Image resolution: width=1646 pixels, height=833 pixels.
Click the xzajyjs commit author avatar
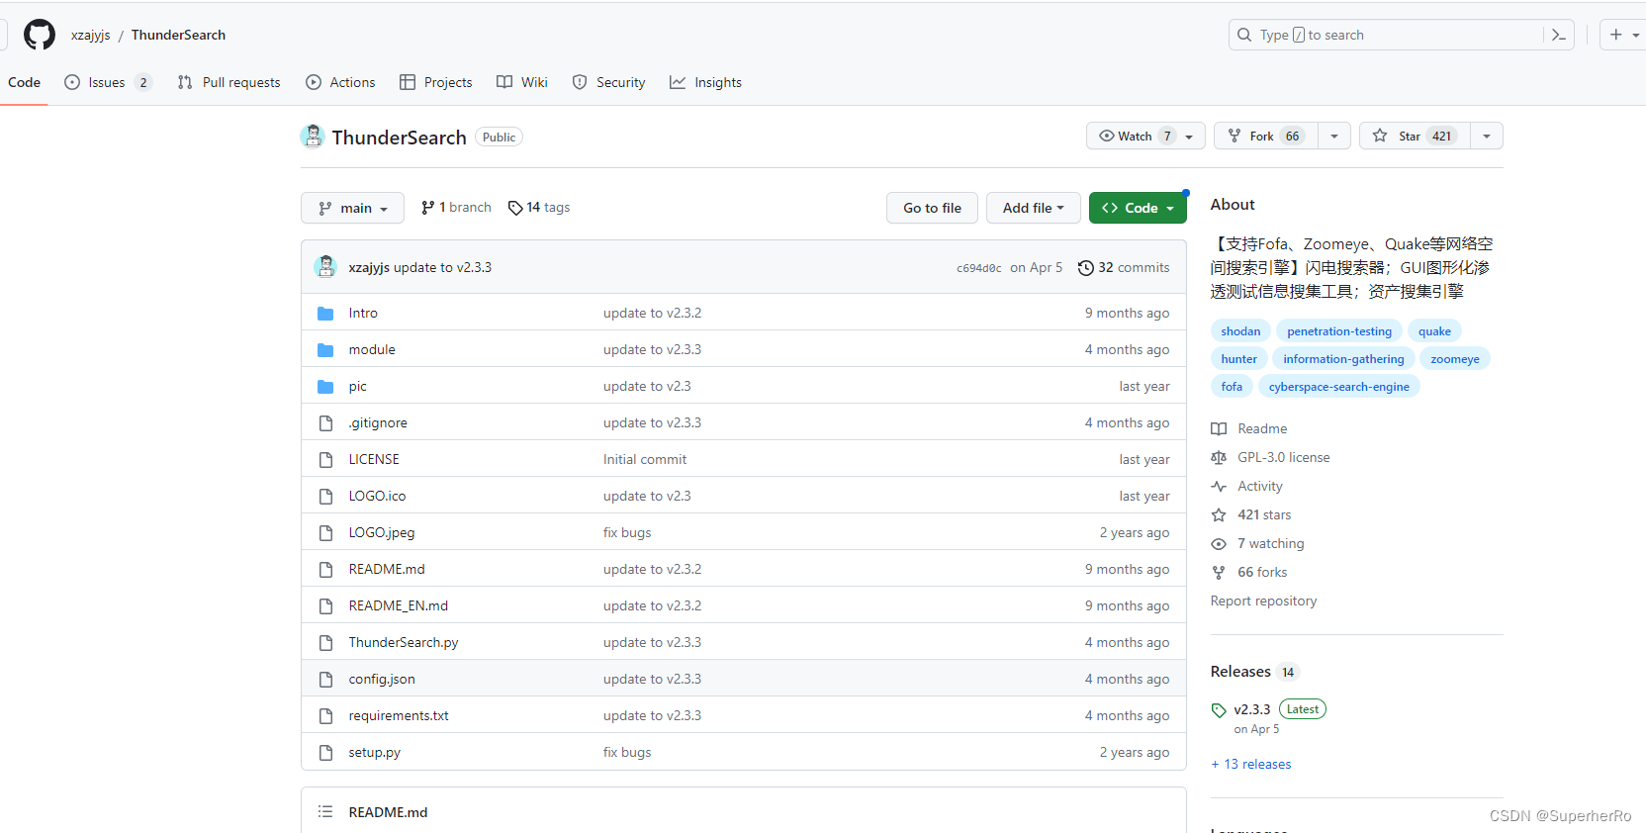[325, 267]
